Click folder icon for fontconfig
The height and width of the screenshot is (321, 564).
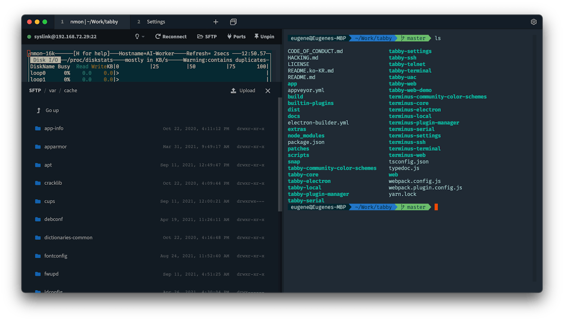pyautogui.click(x=38, y=256)
